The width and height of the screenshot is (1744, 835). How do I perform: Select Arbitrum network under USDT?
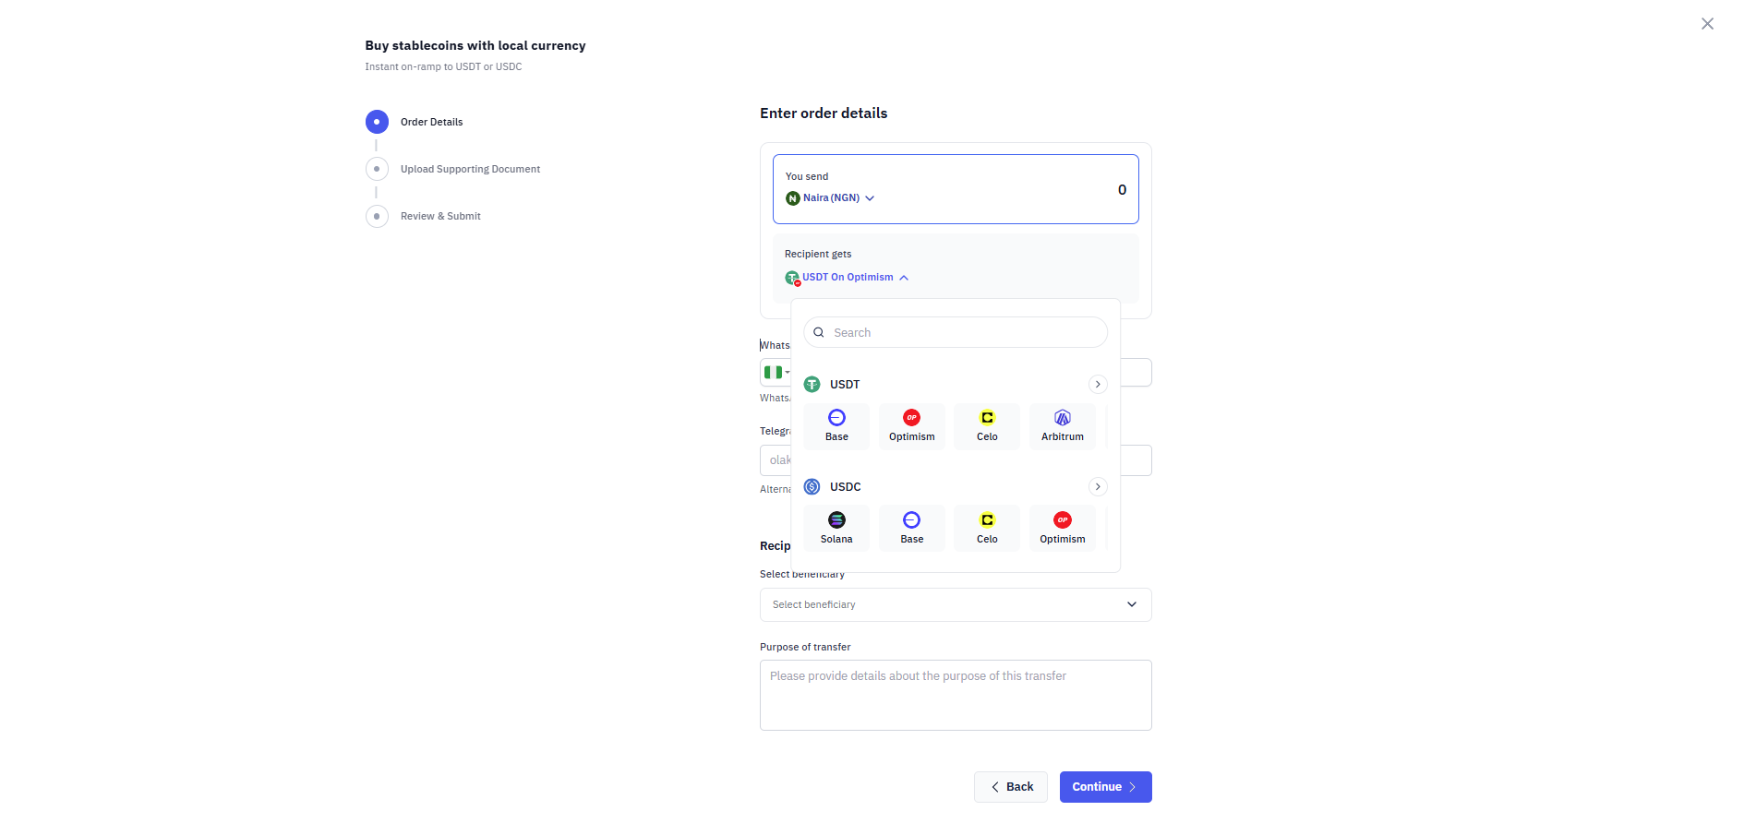(1063, 426)
